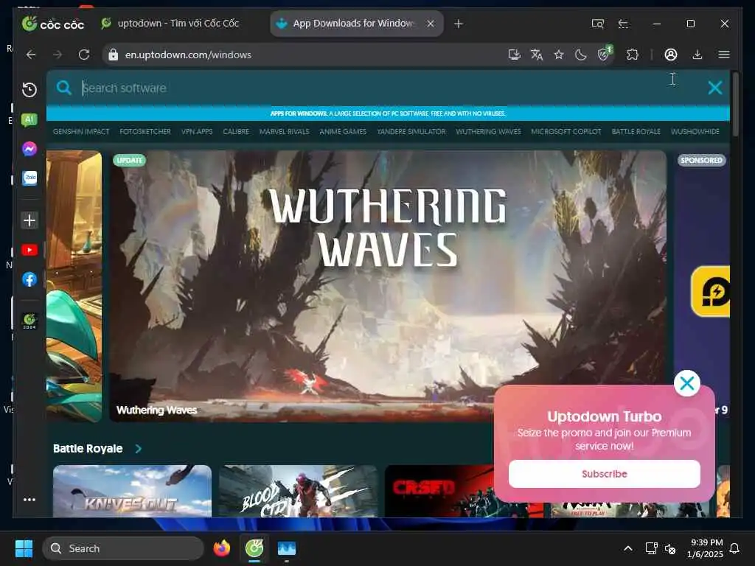The image size is (755, 566).
Task: Open Facebook from the sidebar
Action: point(29,279)
